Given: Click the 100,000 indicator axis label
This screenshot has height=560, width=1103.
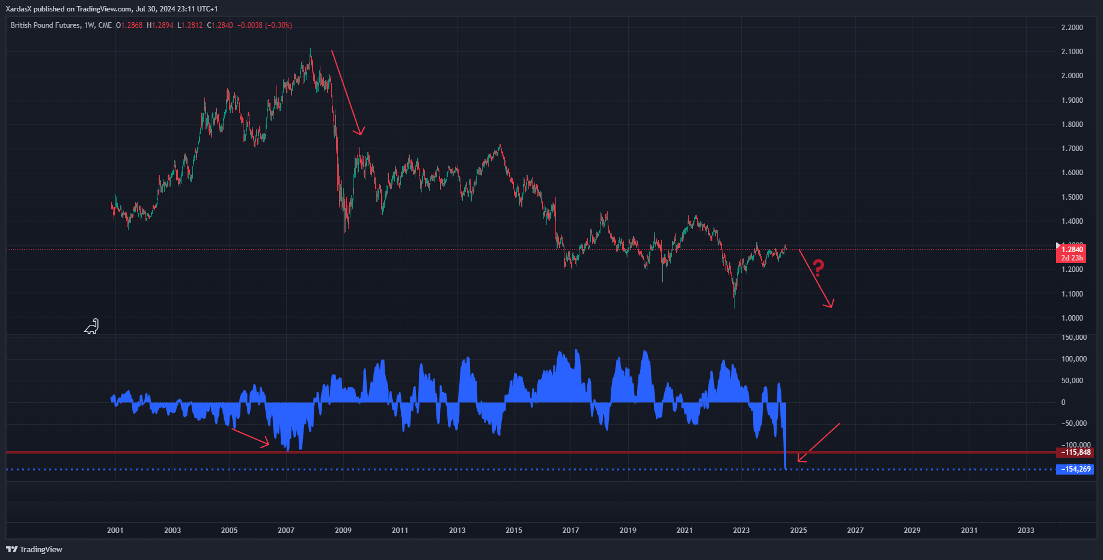Looking at the screenshot, I should (x=1074, y=359).
